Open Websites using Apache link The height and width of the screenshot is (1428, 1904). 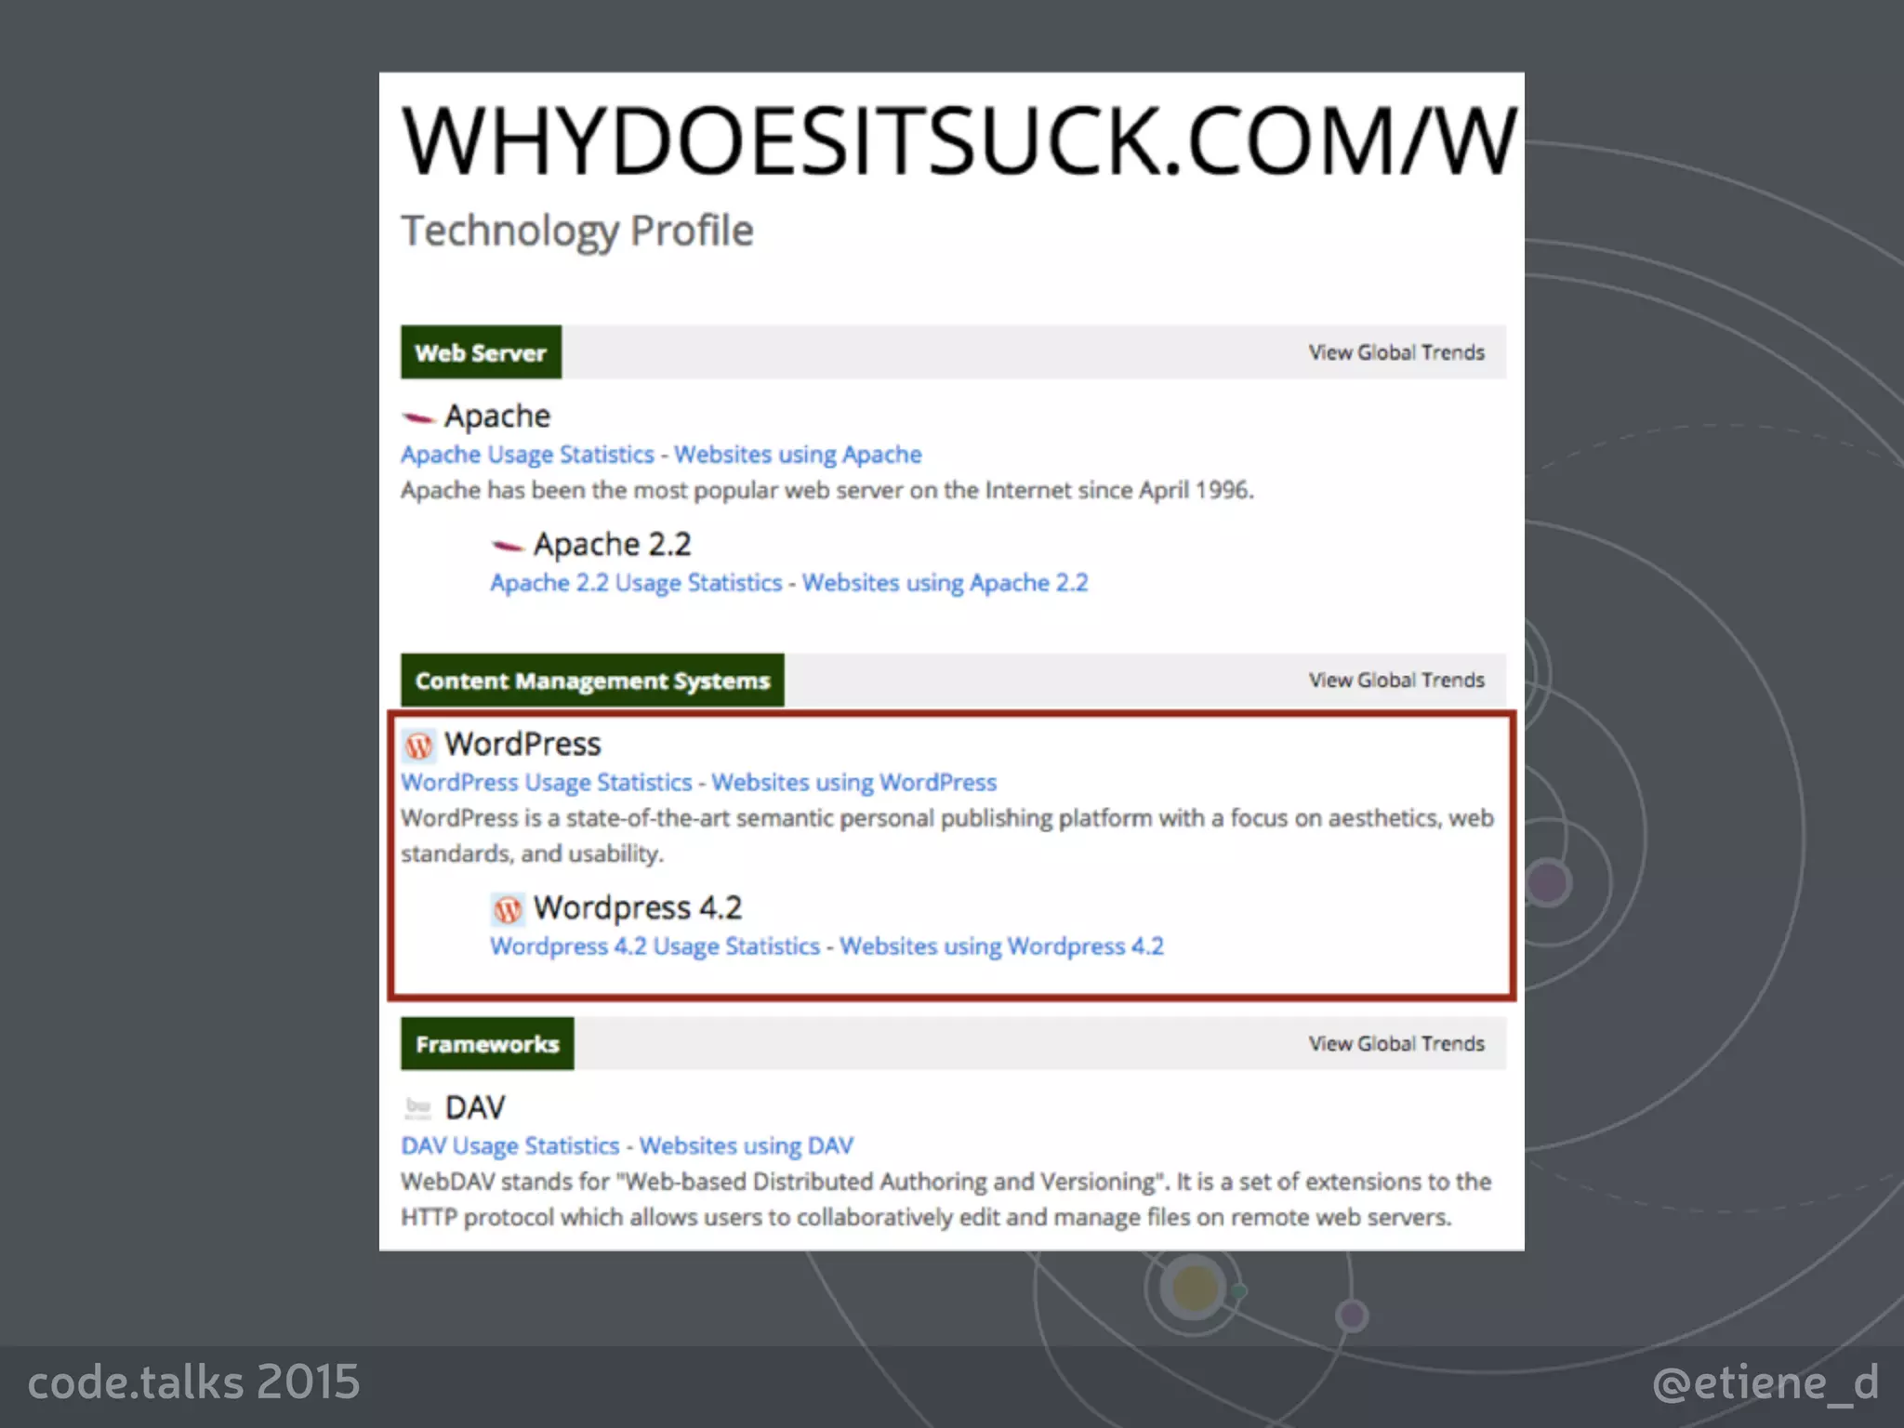[x=798, y=455]
